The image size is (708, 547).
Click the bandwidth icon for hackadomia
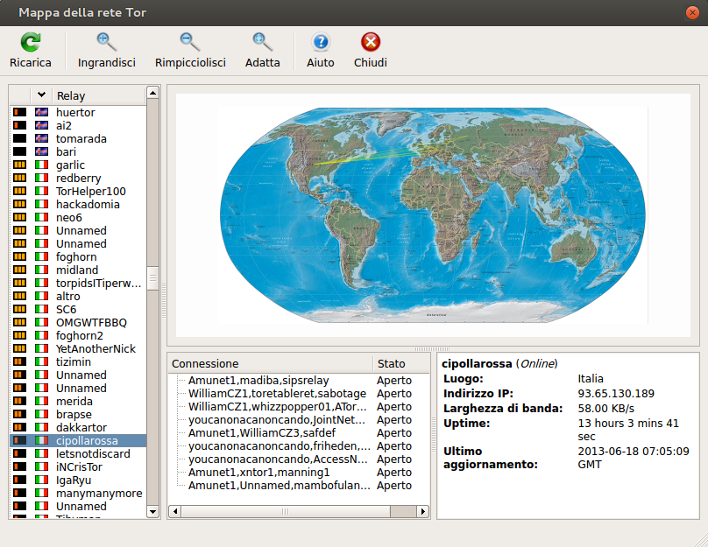click(20, 204)
